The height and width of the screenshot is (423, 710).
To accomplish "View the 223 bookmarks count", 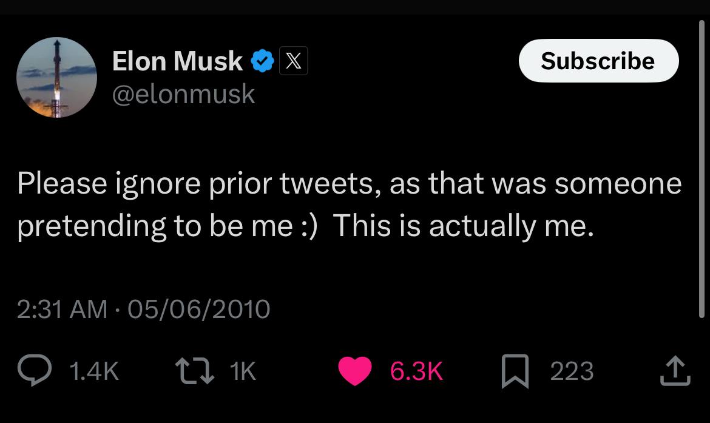I will pyautogui.click(x=572, y=371).
